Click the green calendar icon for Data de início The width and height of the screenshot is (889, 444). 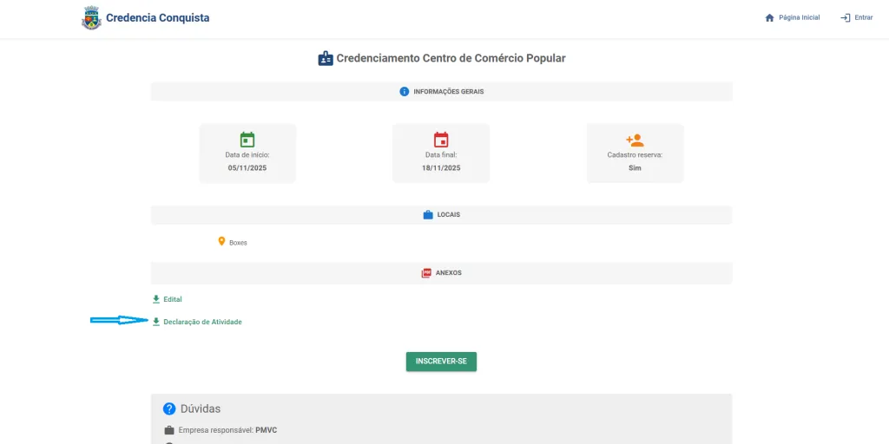[x=247, y=140]
